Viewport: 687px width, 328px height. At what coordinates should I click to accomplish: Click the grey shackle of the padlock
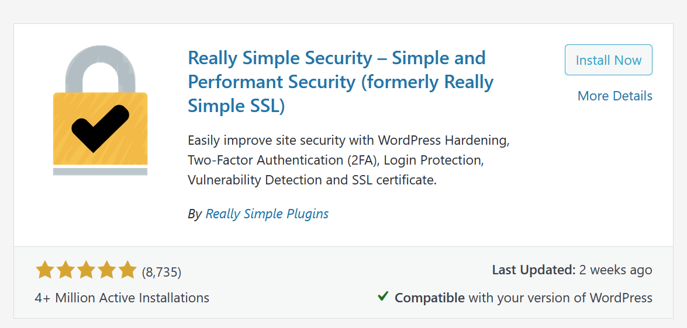100,62
